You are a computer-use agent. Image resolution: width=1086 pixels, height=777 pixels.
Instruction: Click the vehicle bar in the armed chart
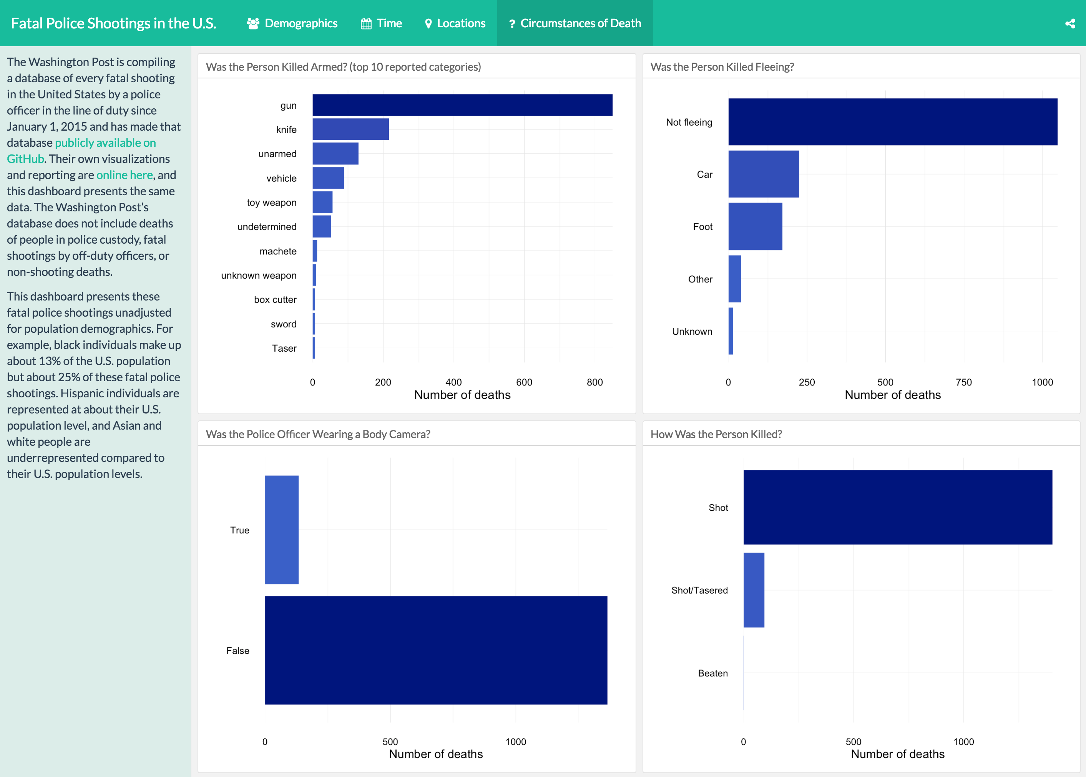coord(328,178)
